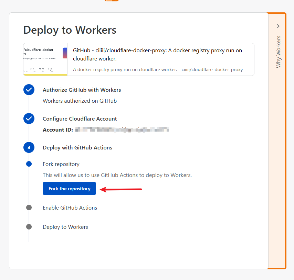
Task: Select the Deploy with GitHub Actions step title
Action: pos(77,147)
